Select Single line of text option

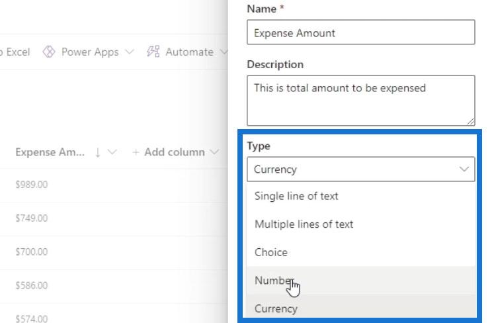361,196
